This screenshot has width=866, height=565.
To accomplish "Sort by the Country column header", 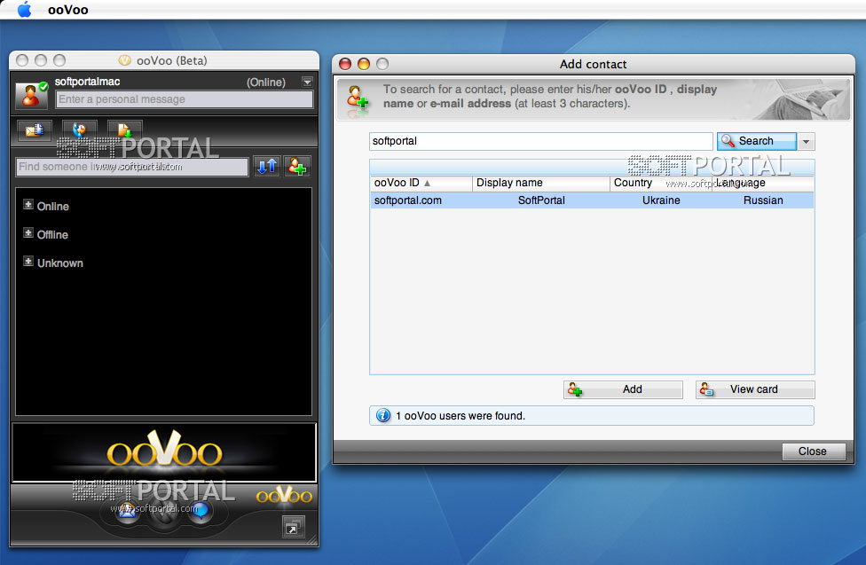I will 660,183.
